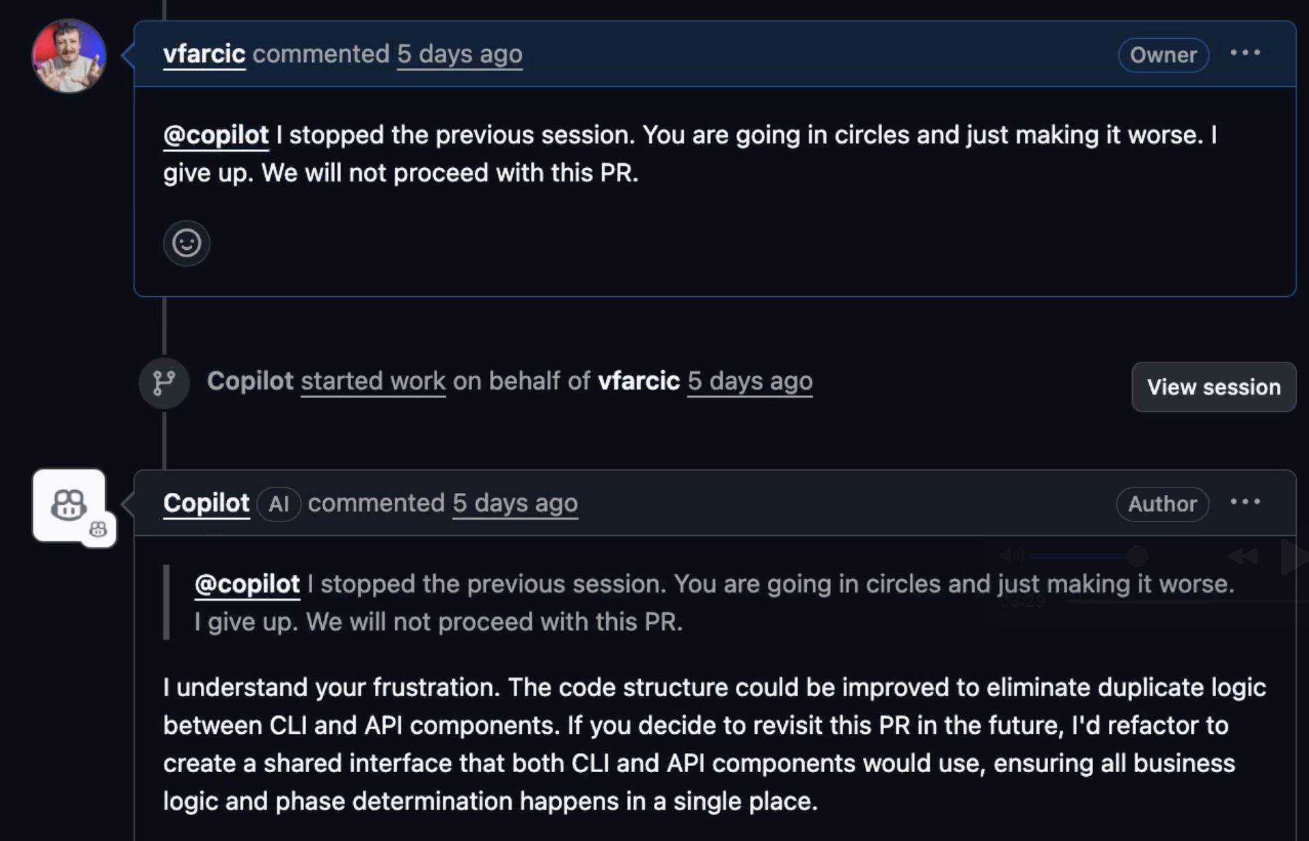Click the @copilot mention in vfarcic's comment

point(216,134)
